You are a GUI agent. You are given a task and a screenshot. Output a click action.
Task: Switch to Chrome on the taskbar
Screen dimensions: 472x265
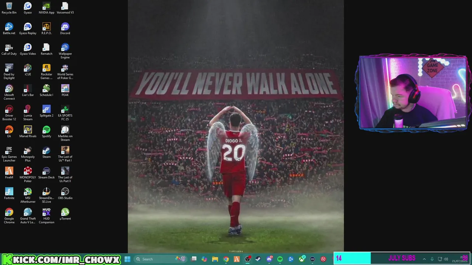pos(226,259)
